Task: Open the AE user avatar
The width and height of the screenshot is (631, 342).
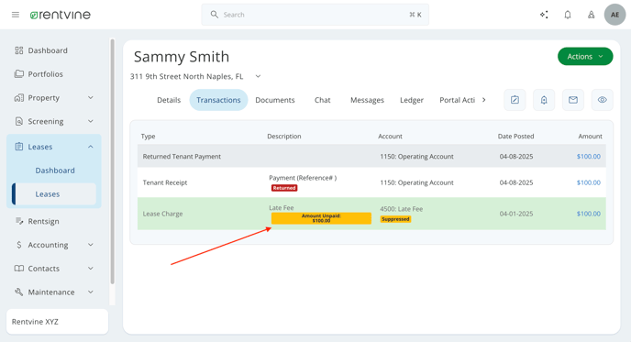Action: pyautogui.click(x=614, y=15)
